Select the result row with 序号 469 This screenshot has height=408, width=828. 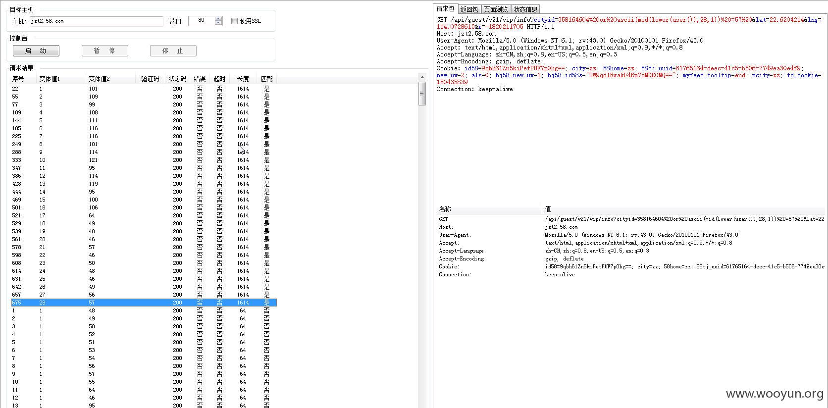click(x=144, y=200)
